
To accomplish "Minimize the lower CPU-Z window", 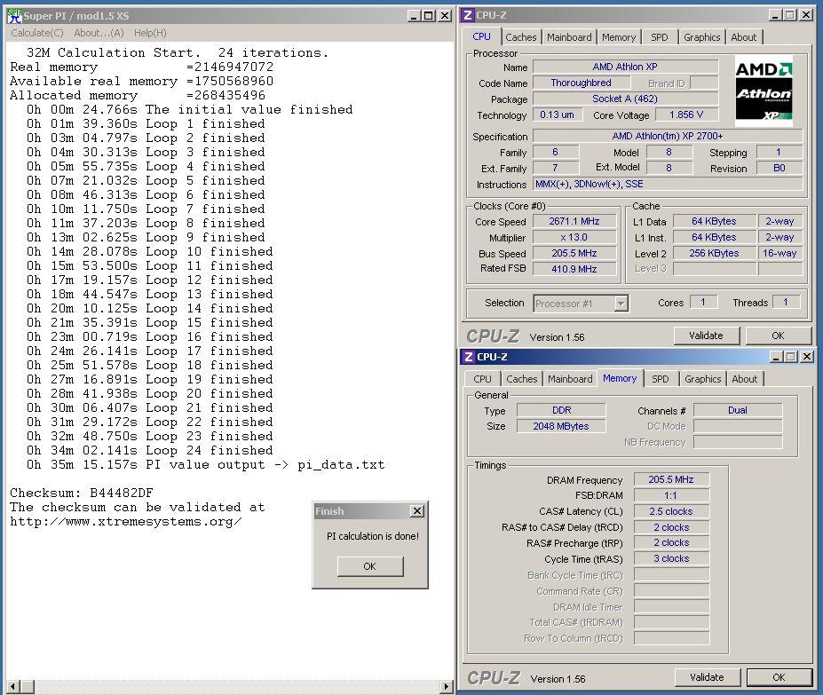I will coord(777,357).
